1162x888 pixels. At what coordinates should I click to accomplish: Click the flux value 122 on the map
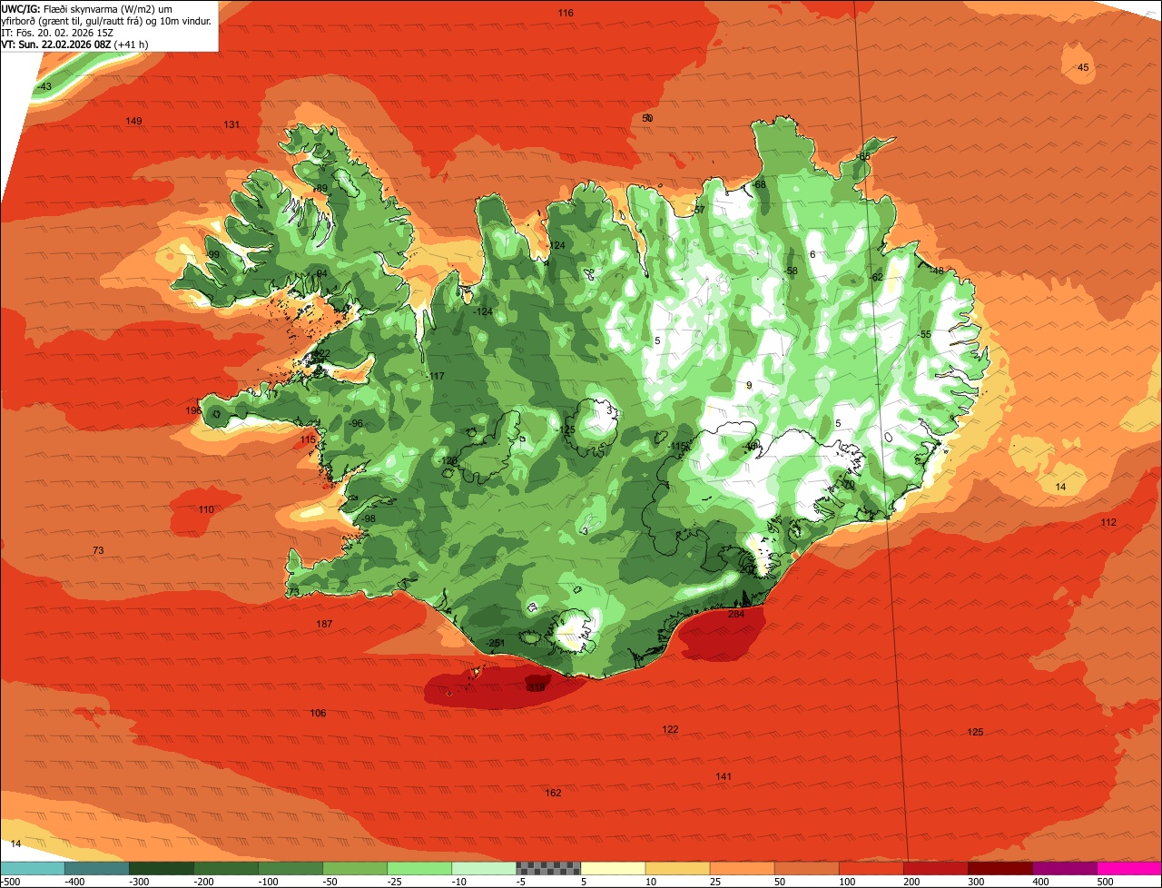coord(670,730)
